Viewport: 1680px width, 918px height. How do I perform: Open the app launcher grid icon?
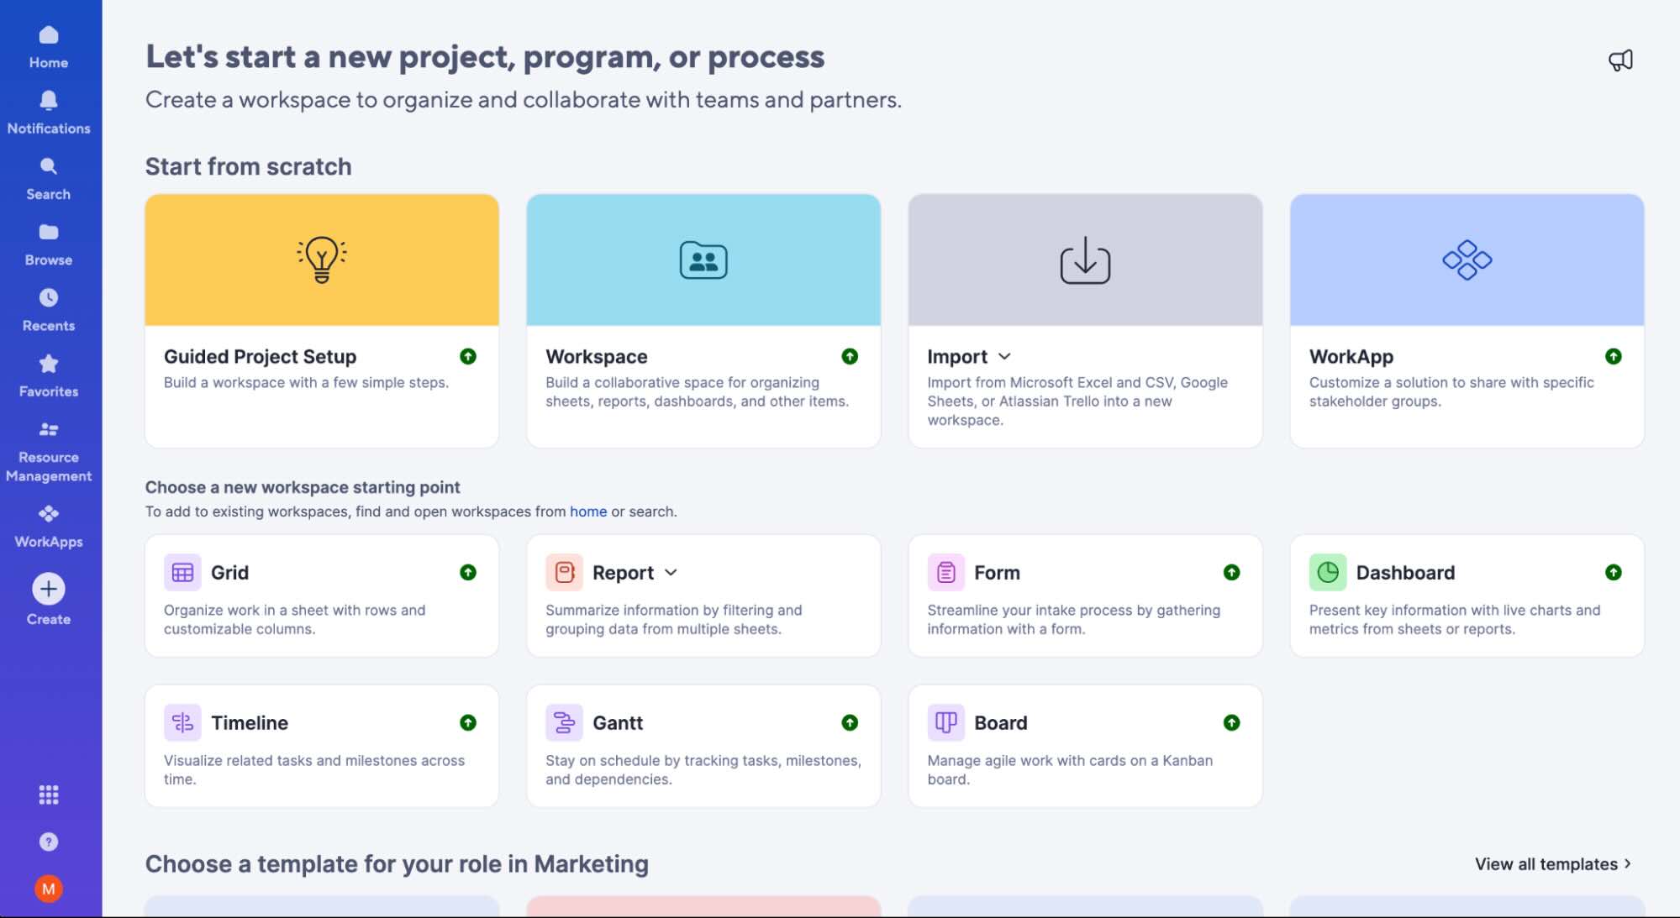coord(49,795)
